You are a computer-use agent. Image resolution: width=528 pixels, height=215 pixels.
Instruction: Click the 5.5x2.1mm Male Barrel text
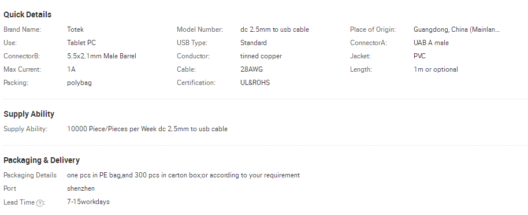point(101,56)
